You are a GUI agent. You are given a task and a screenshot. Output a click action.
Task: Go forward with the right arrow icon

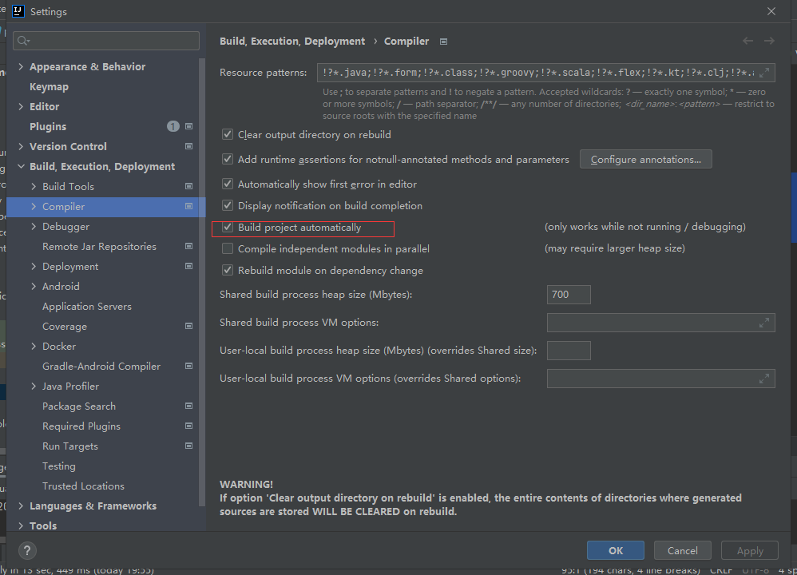(769, 41)
